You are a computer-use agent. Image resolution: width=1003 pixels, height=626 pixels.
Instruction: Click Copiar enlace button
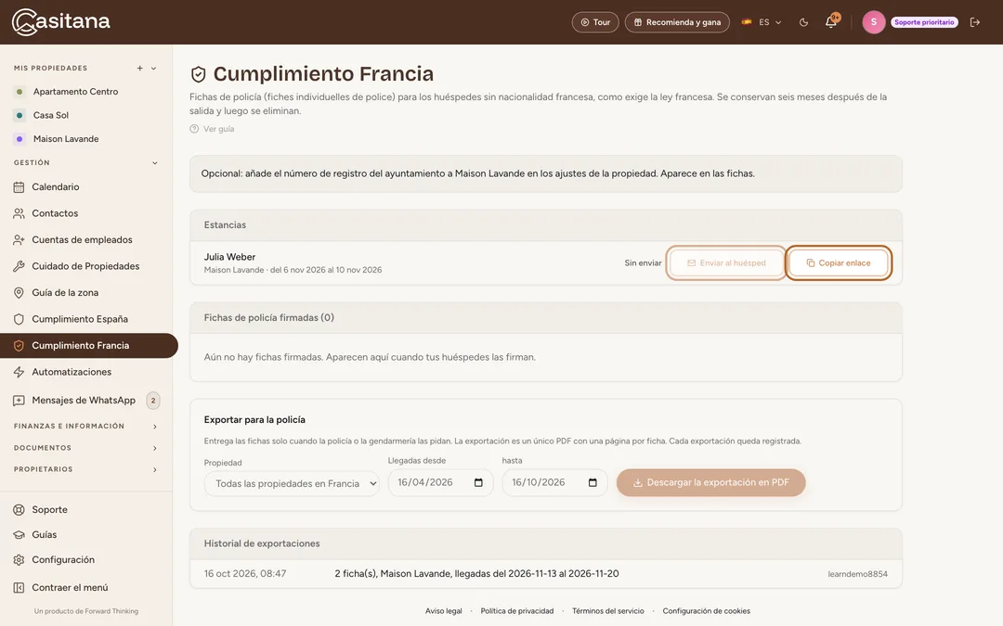[839, 263]
